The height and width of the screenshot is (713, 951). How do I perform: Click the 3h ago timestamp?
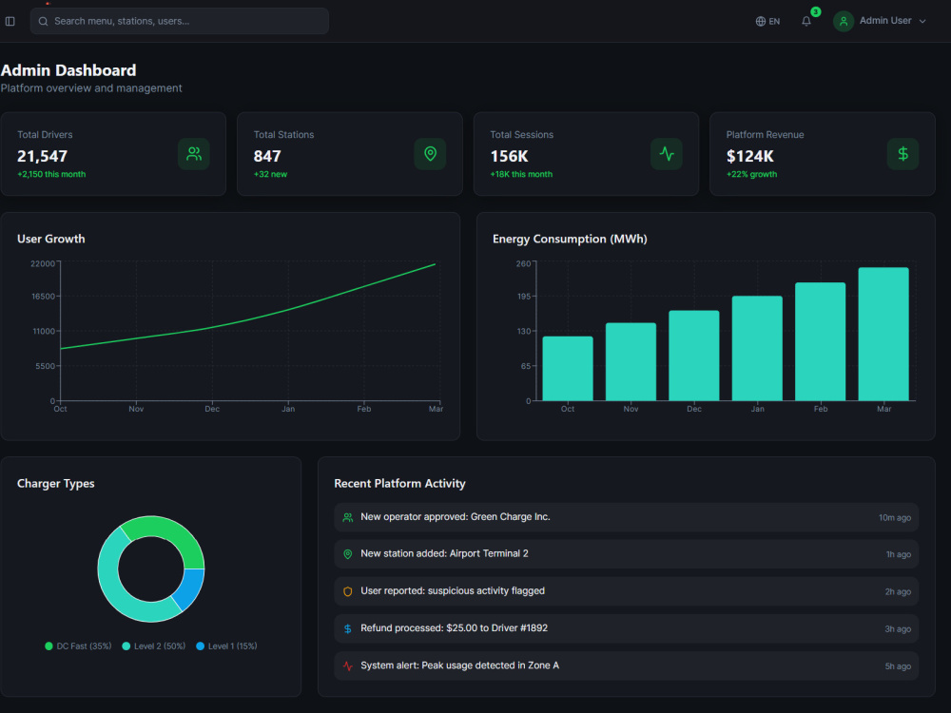click(x=898, y=629)
